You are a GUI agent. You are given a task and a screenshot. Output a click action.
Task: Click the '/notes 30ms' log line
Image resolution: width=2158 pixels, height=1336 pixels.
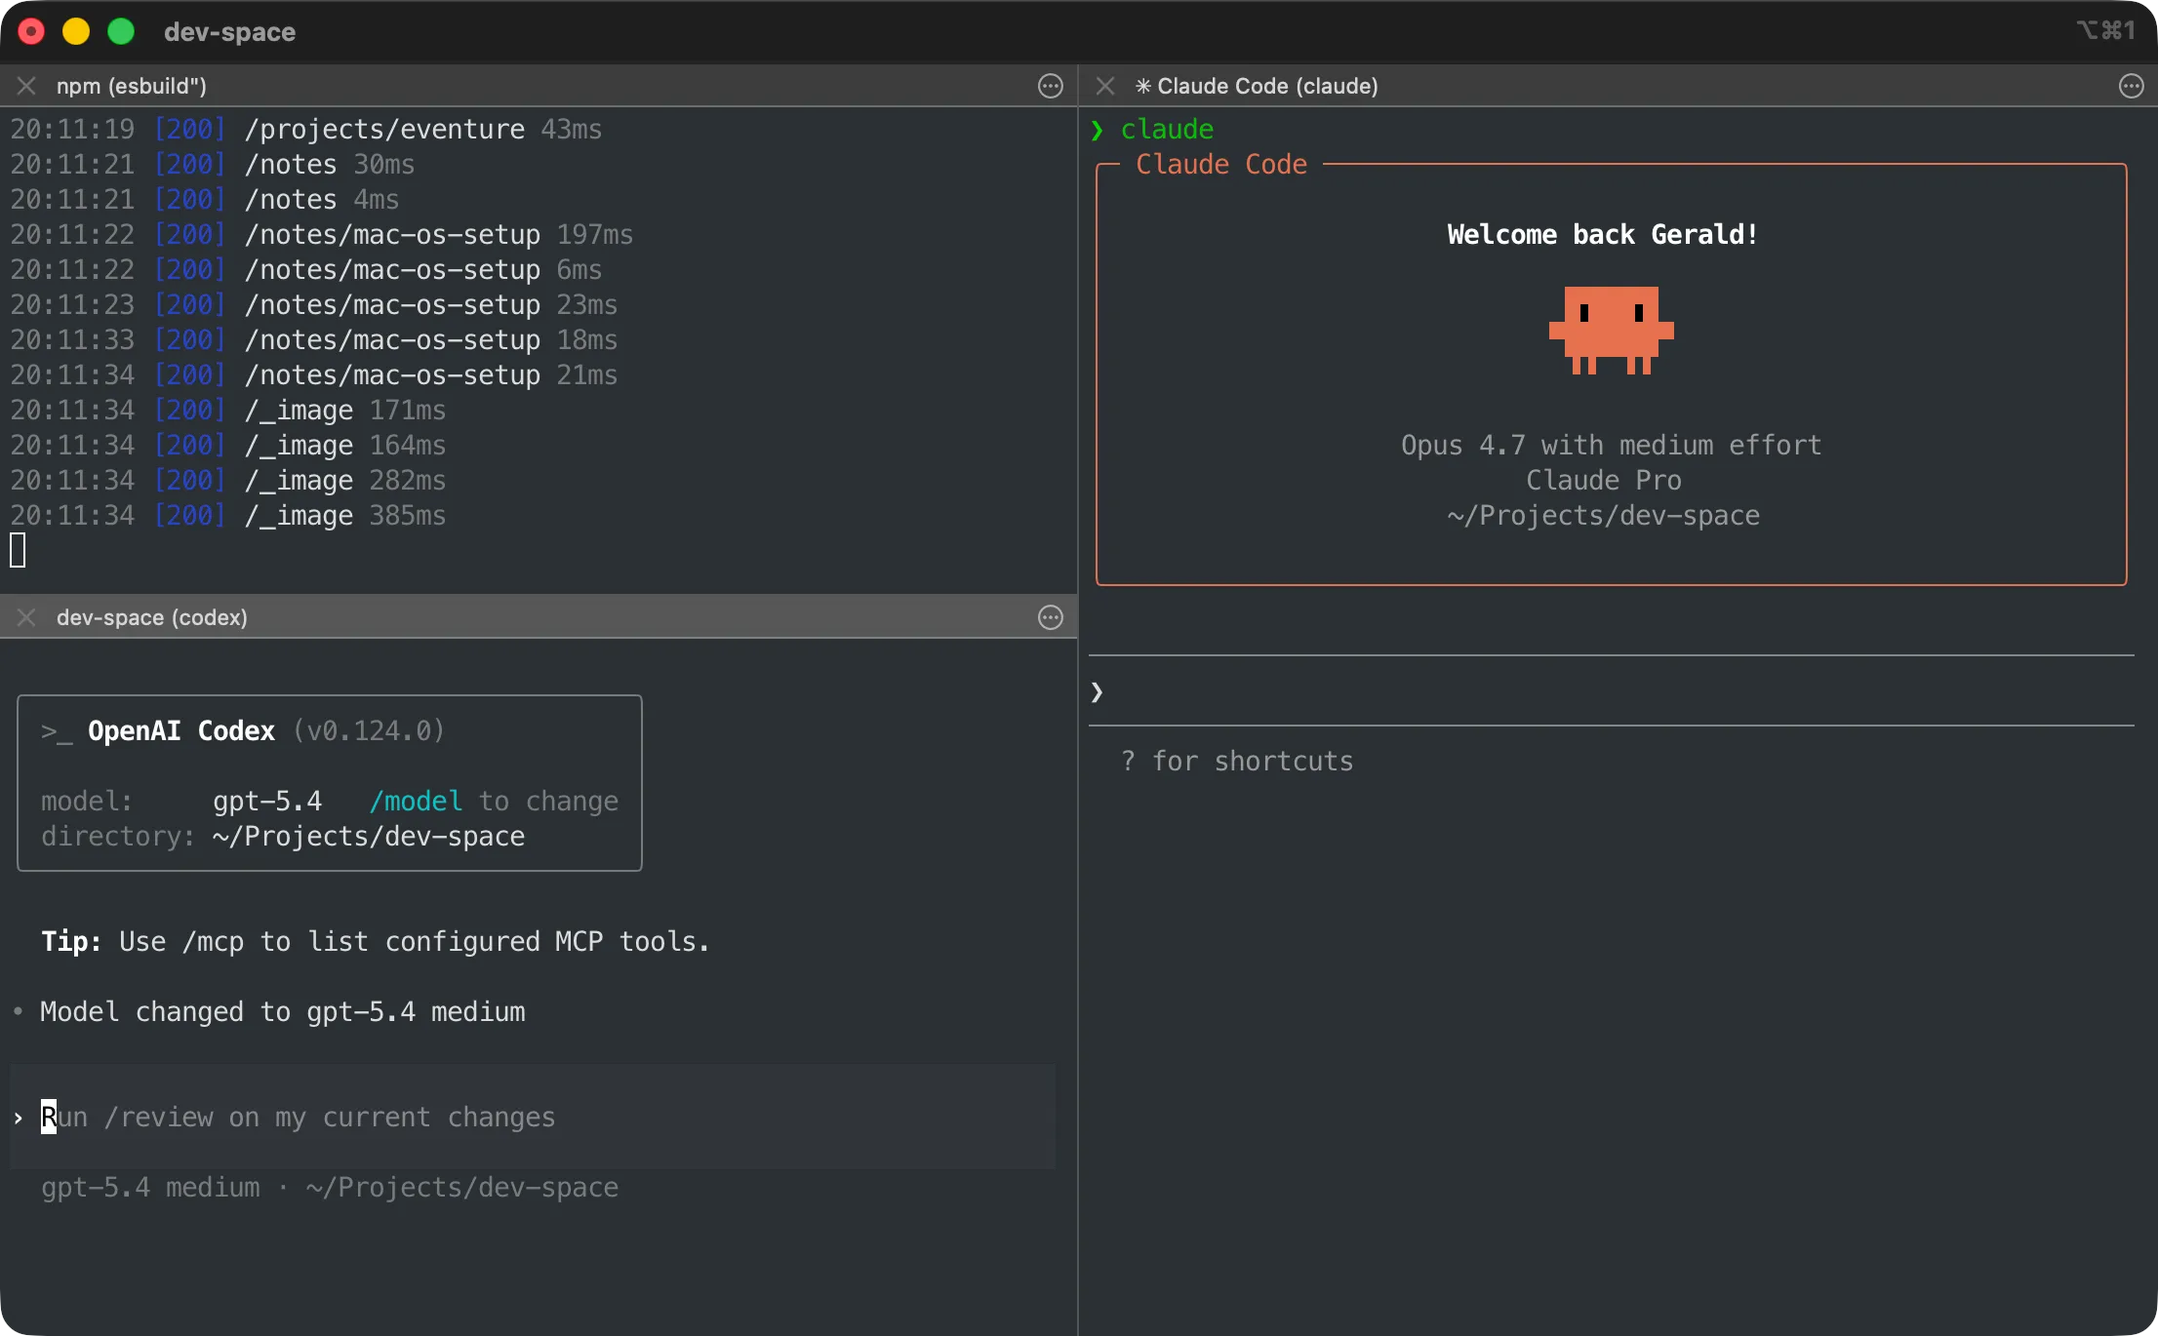[x=213, y=164]
